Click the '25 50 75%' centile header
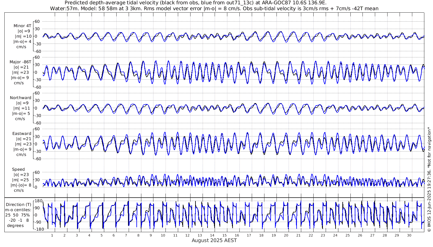433x247 pixels. 17,215
